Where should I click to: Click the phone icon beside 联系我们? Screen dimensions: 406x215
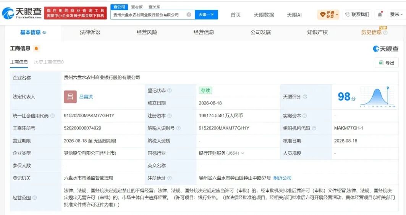(x=348, y=15)
